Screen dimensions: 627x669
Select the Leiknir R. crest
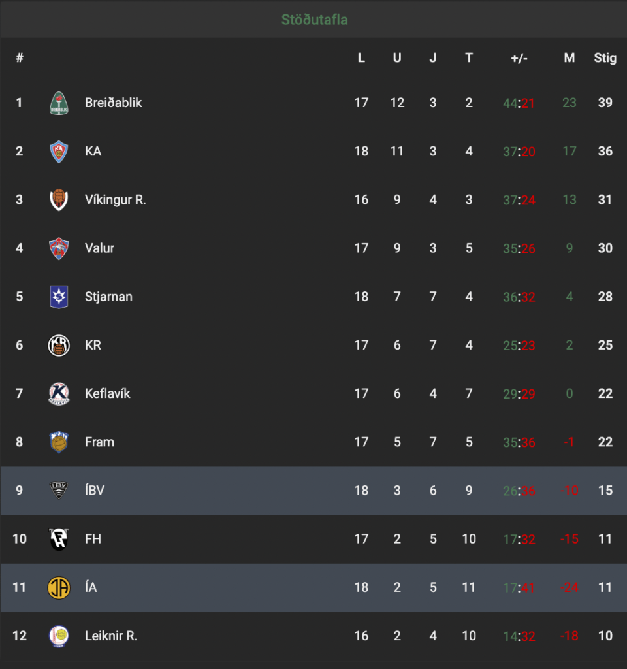[x=59, y=636]
